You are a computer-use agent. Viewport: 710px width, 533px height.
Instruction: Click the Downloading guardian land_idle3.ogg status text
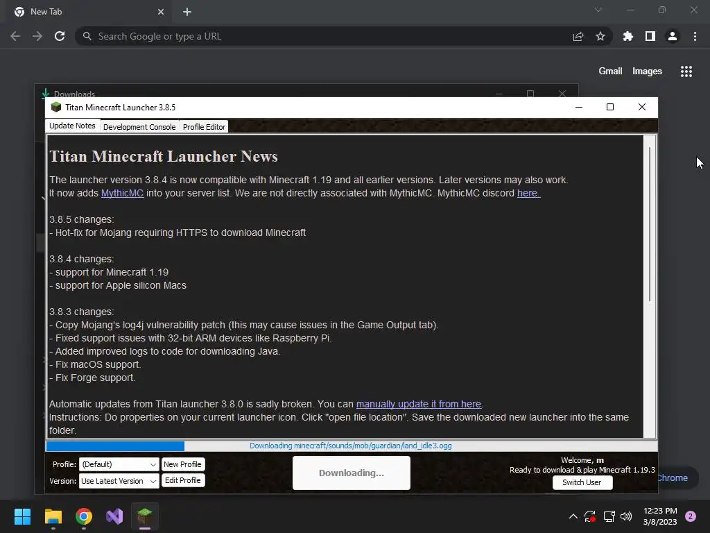pyautogui.click(x=350, y=446)
